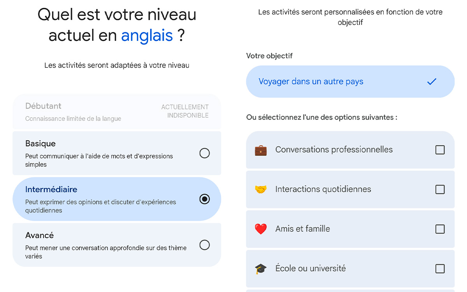Click the briefcase icon for Conversations professionnelles
Screen dimensions: 467x292
click(x=261, y=150)
